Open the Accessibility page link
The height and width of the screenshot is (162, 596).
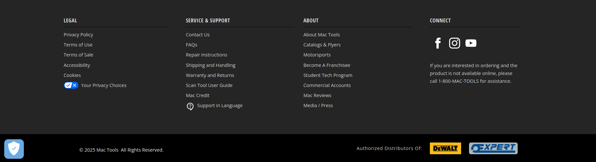(77, 65)
